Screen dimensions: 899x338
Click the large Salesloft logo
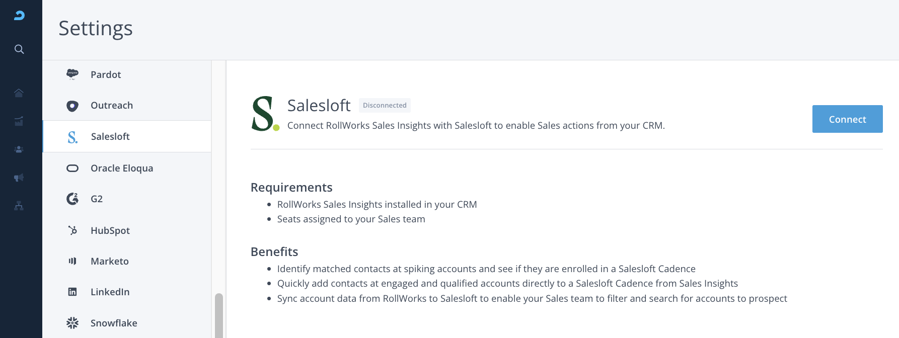[x=265, y=114]
